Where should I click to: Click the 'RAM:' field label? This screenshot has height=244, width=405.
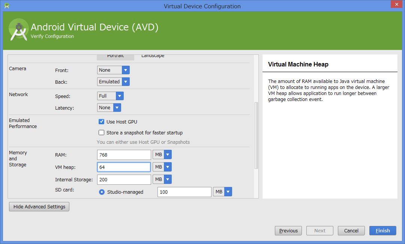61,155
